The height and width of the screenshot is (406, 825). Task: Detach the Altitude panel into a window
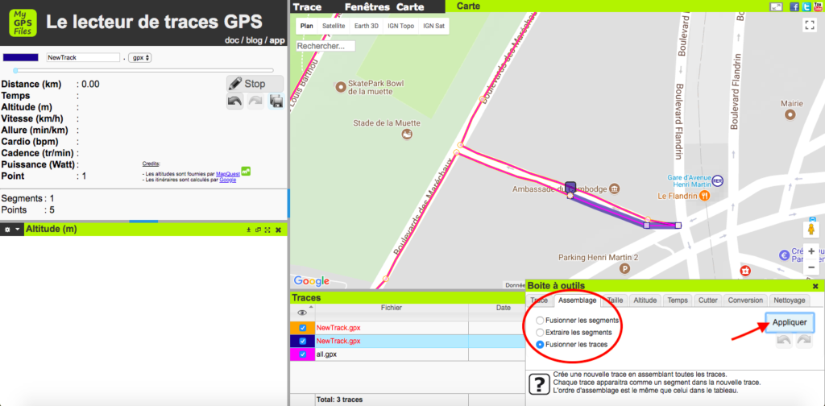click(259, 230)
